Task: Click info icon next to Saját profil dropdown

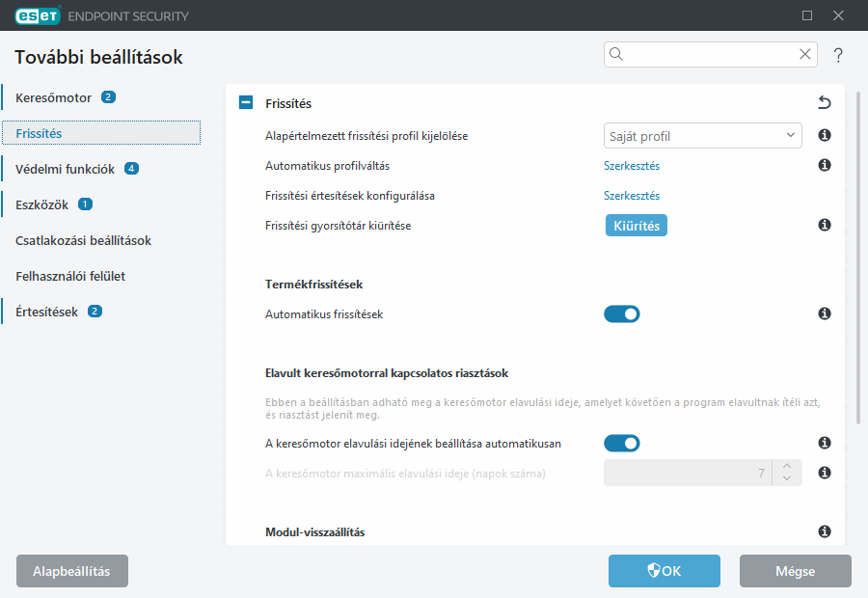Action: 825,136
